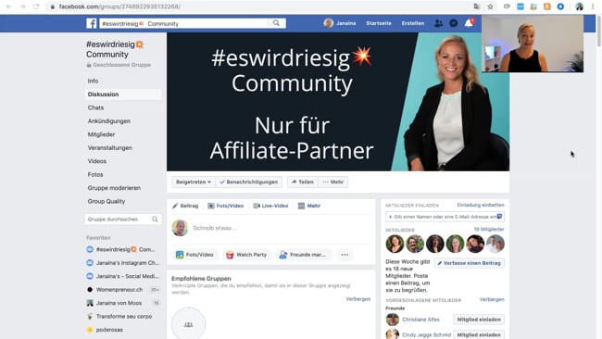Open Videos in group sidebar
602x339 pixels.
coord(97,161)
